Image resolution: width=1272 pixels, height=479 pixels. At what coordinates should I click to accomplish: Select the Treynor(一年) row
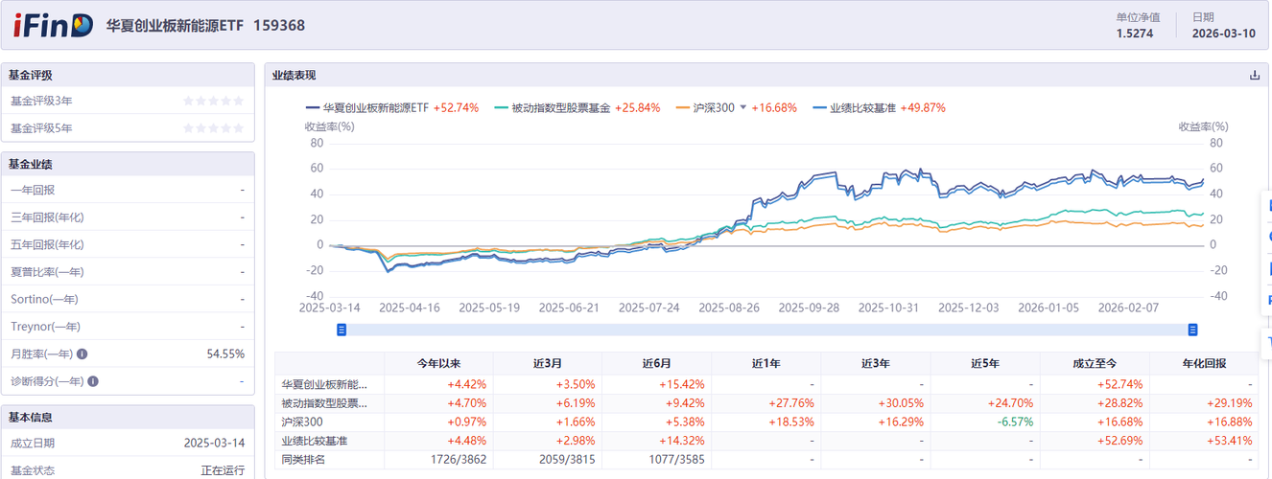coord(128,327)
